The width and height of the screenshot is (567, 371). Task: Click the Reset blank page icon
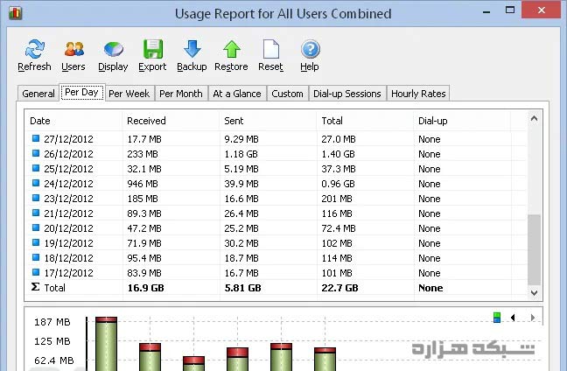pos(271,49)
